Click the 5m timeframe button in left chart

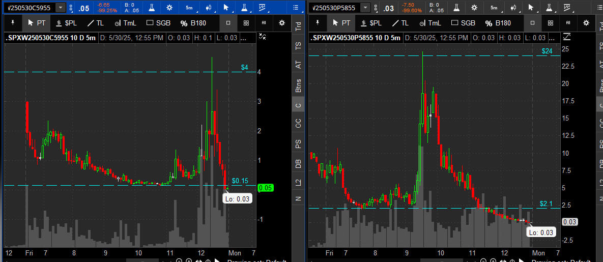coord(189,8)
